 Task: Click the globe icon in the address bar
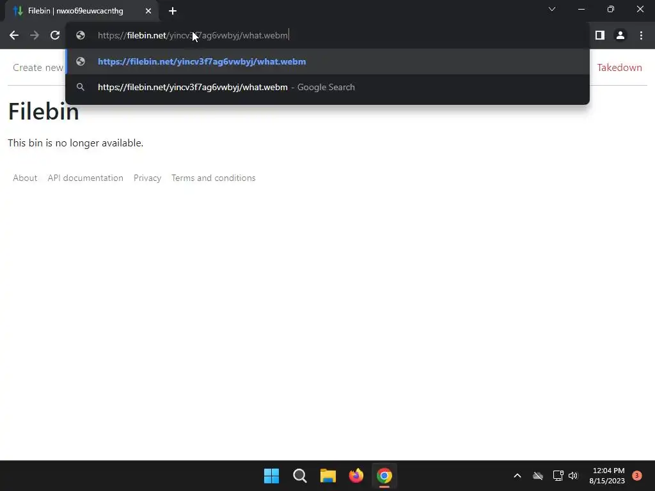coord(81,36)
